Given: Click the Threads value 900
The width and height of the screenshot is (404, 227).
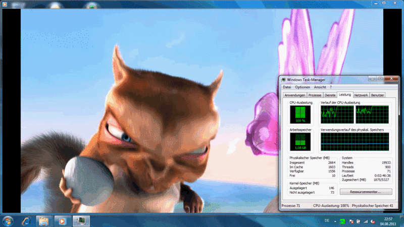Looking at the screenshot, I should point(388,167).
